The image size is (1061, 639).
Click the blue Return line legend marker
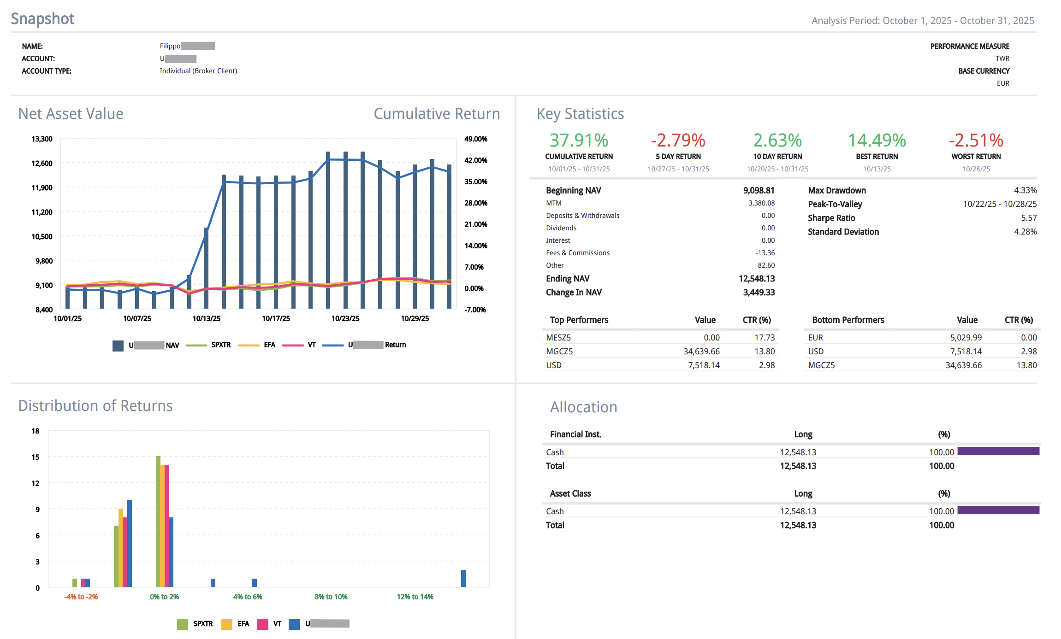coord(333,345)
